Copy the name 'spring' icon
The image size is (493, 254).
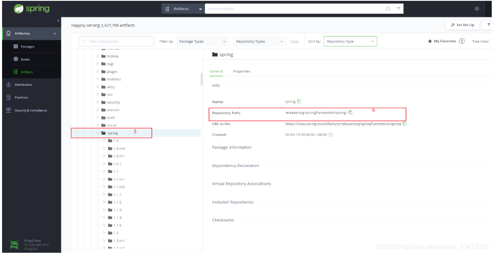click(x=299, y=102)
